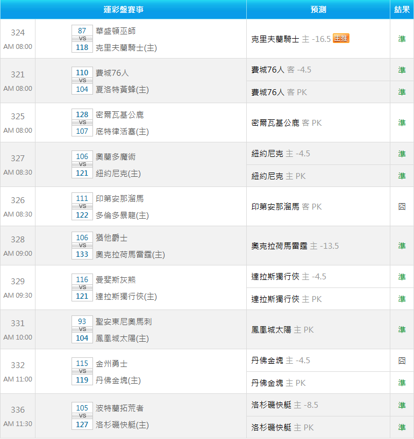Click 準 result for 奧克拉荷馬雷霆 prediction

[x=402, y=246]
